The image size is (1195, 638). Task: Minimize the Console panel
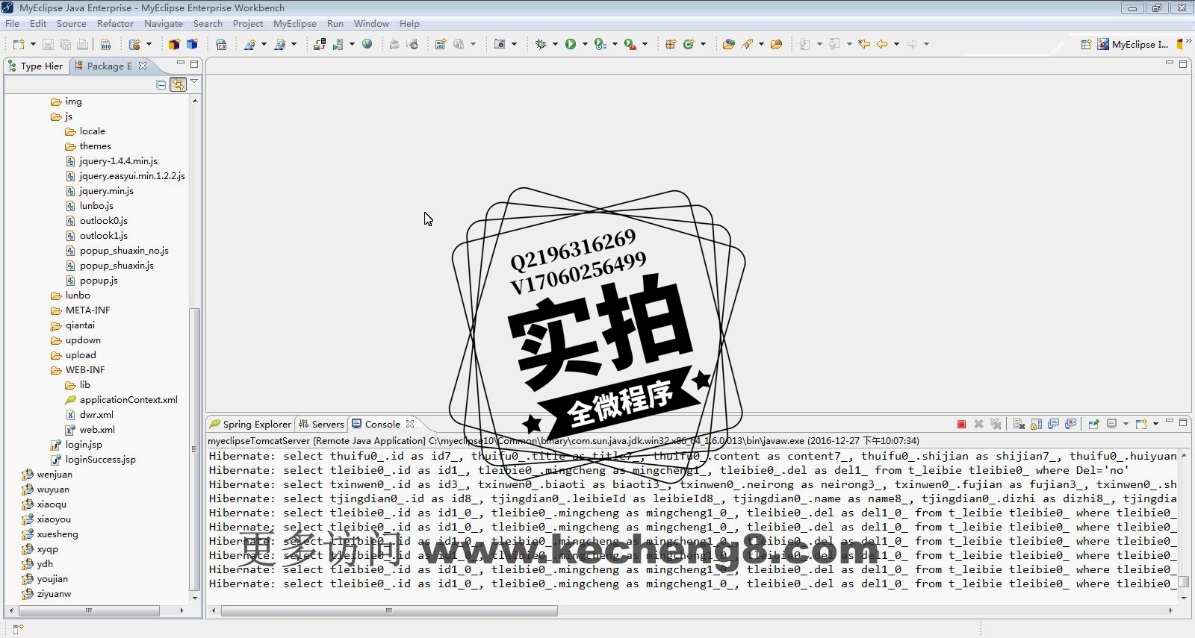pyautogui.click(x=1170, y=422)
